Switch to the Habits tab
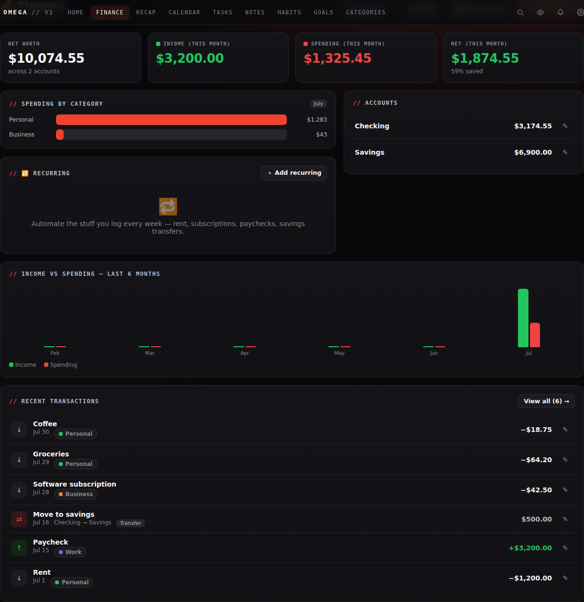This screenshot has height=602, width=584. pyautogui.click(x=289, y=12)
